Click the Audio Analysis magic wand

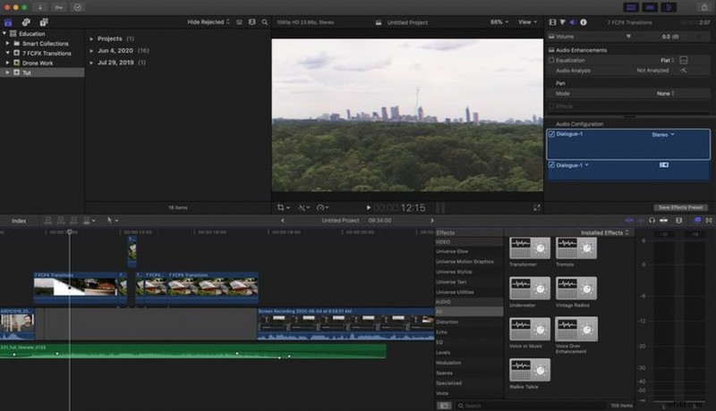[684, 71]
